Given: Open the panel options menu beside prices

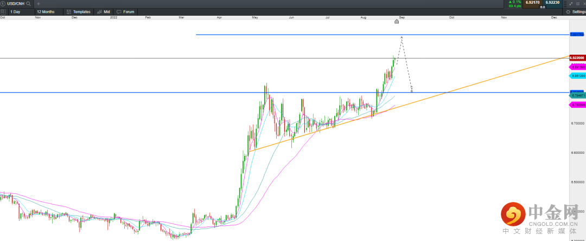Looking at the screenshot, I should tap(565, 4).
